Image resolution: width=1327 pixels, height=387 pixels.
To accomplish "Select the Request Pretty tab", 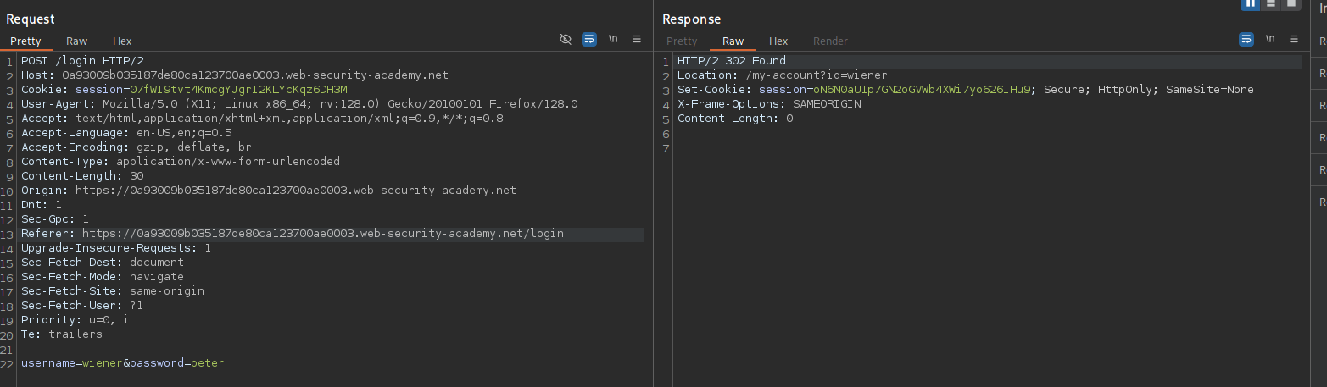I will [25, 41].
